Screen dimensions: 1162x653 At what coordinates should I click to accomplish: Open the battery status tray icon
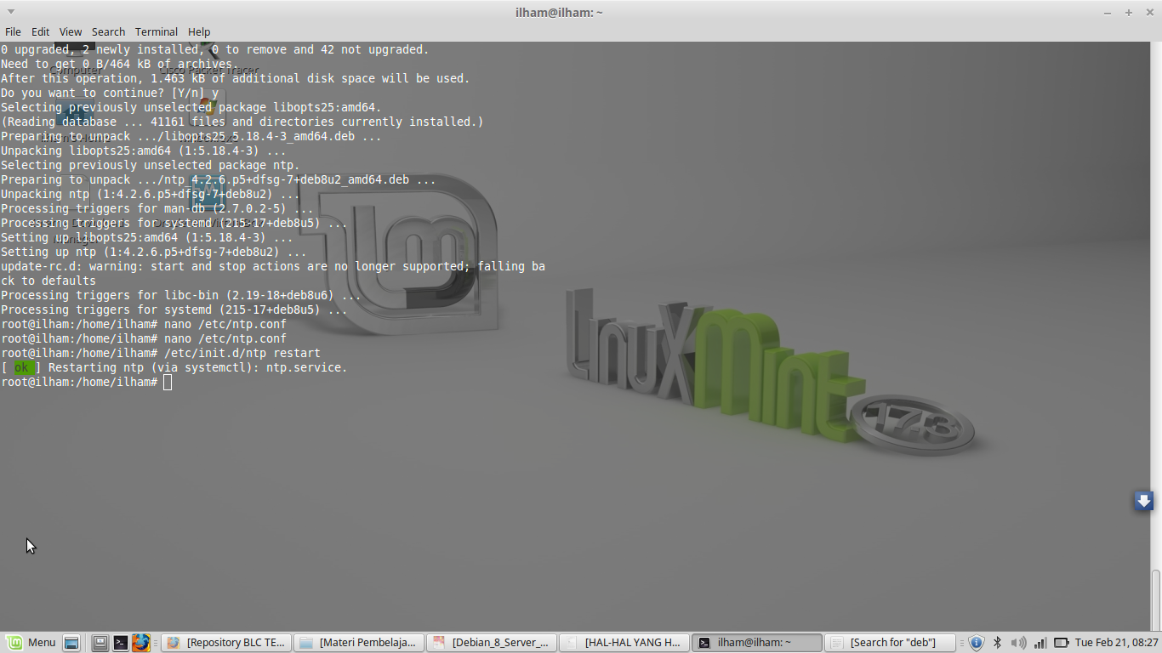[x=1061, y=643]
